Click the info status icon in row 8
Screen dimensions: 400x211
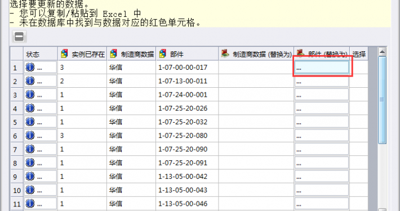(30, 163)
